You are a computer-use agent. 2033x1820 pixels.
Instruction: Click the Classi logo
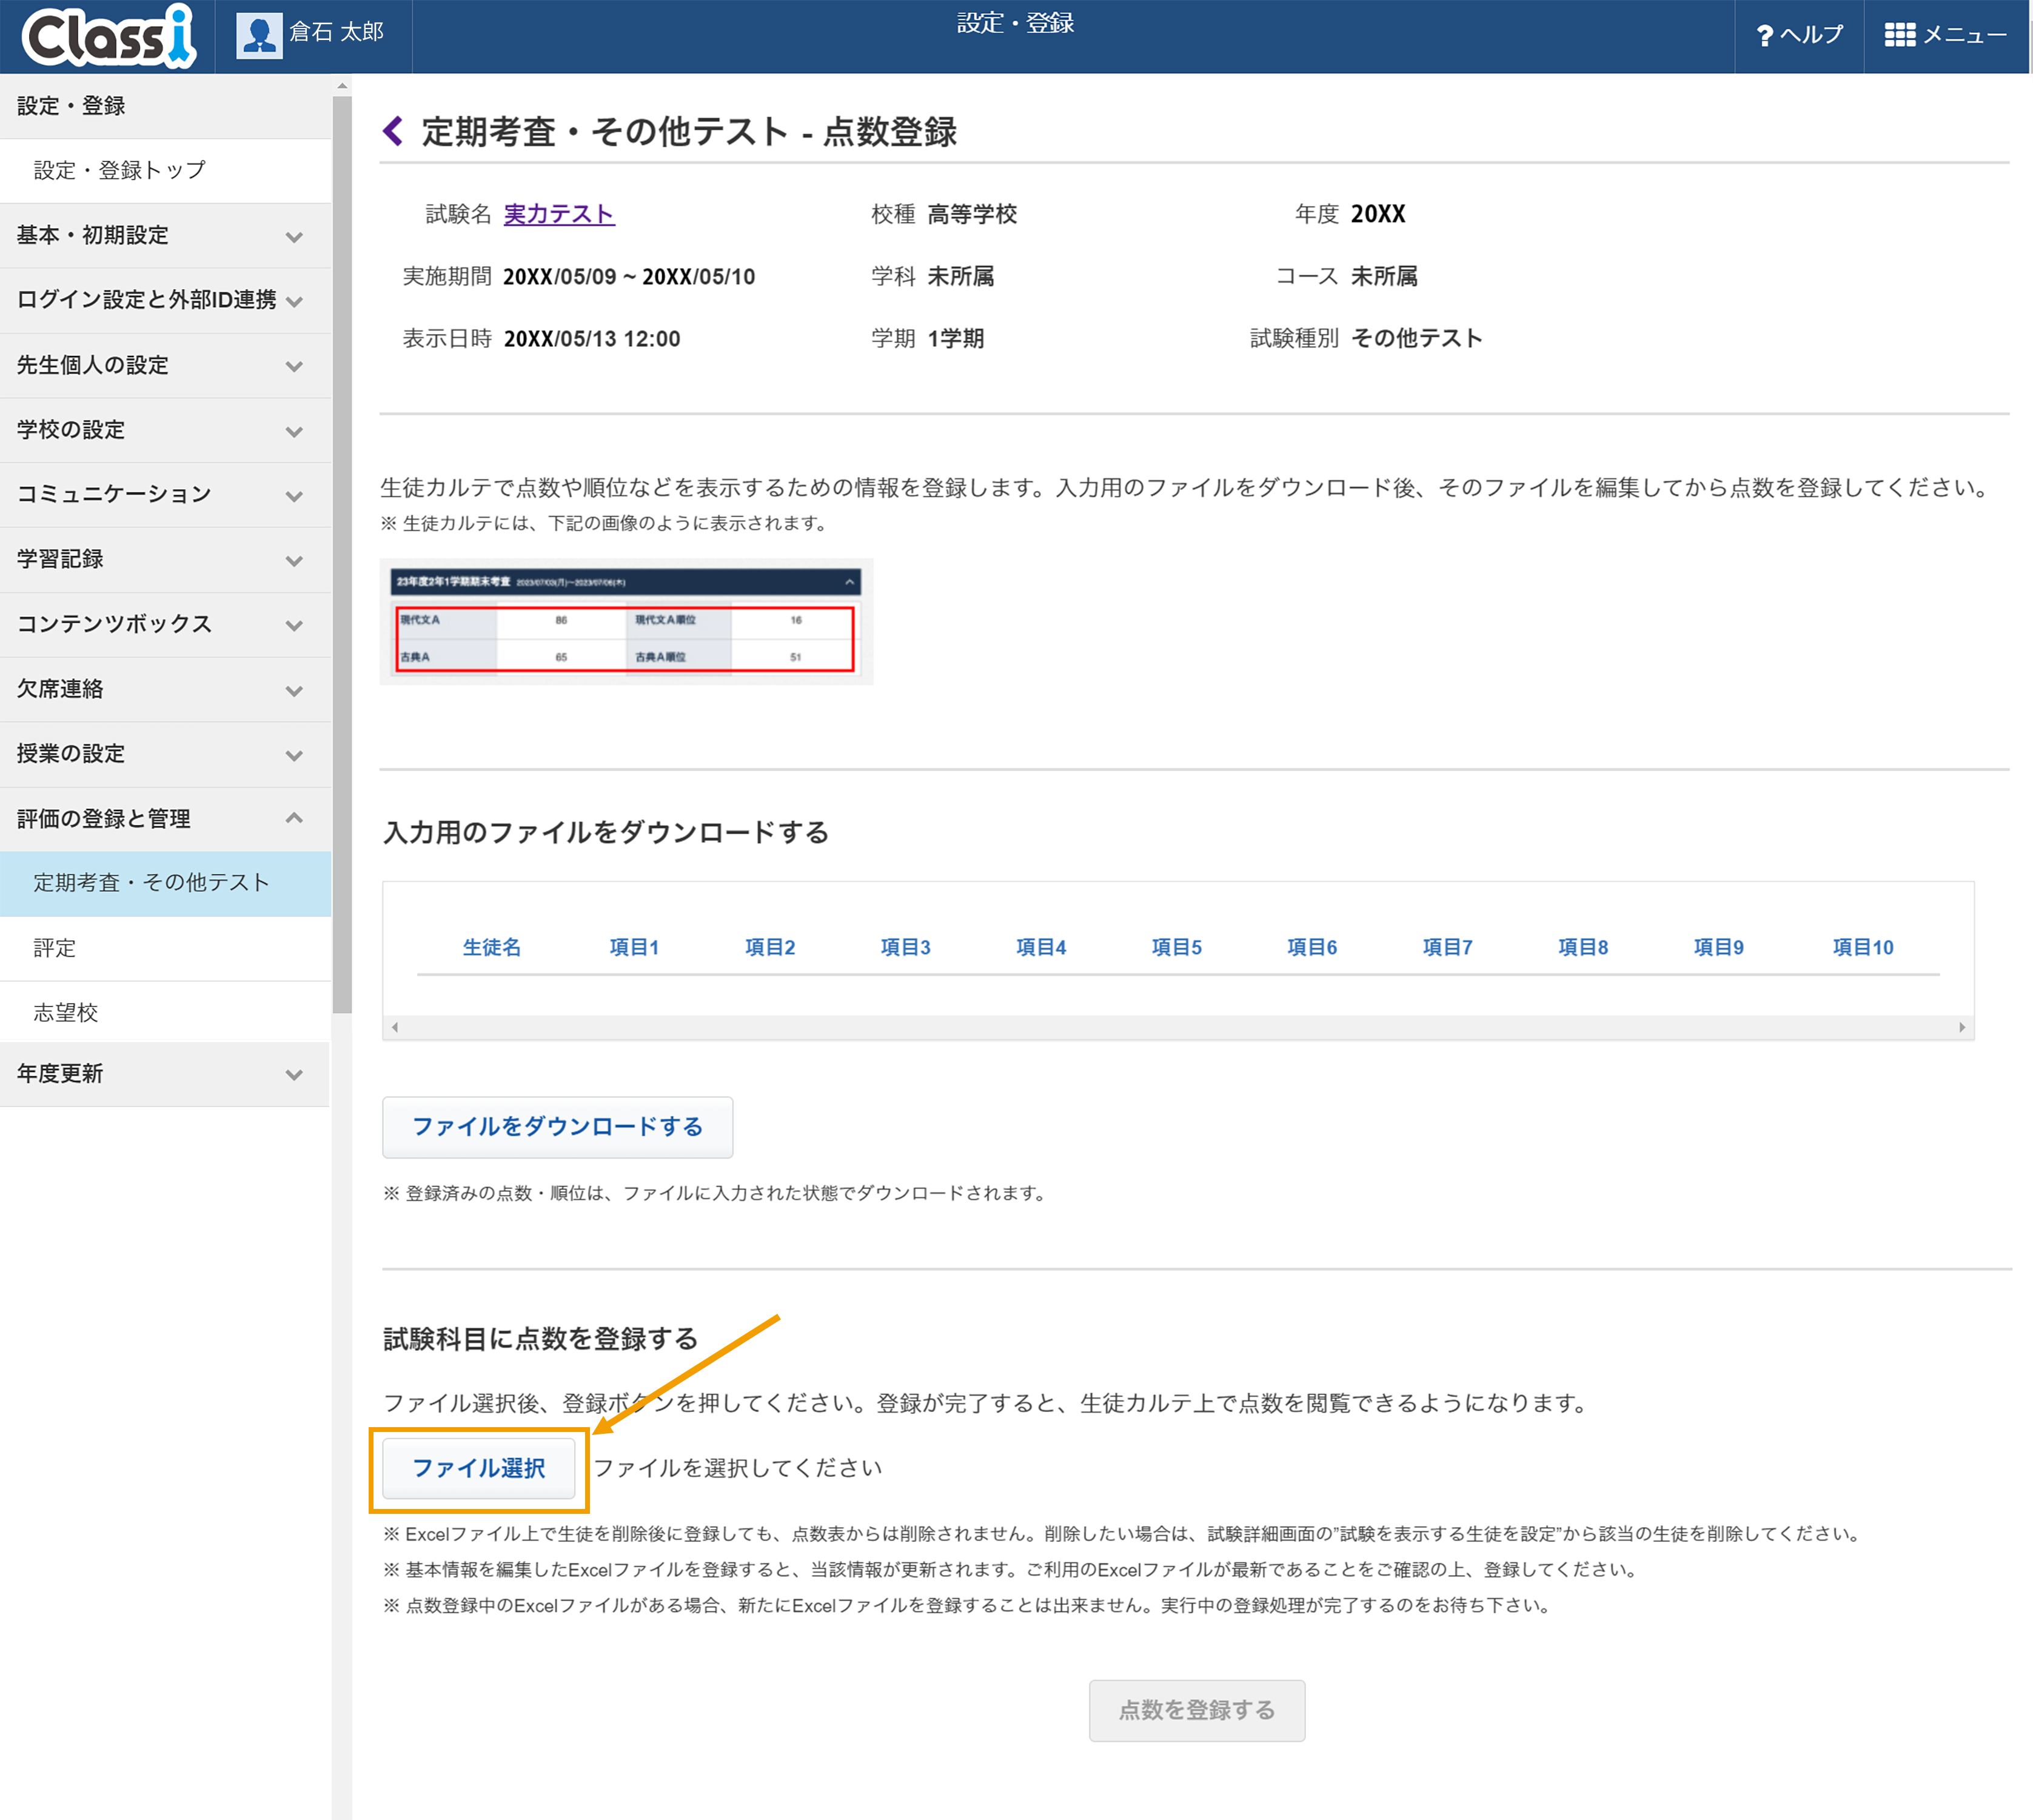(108, 36)
